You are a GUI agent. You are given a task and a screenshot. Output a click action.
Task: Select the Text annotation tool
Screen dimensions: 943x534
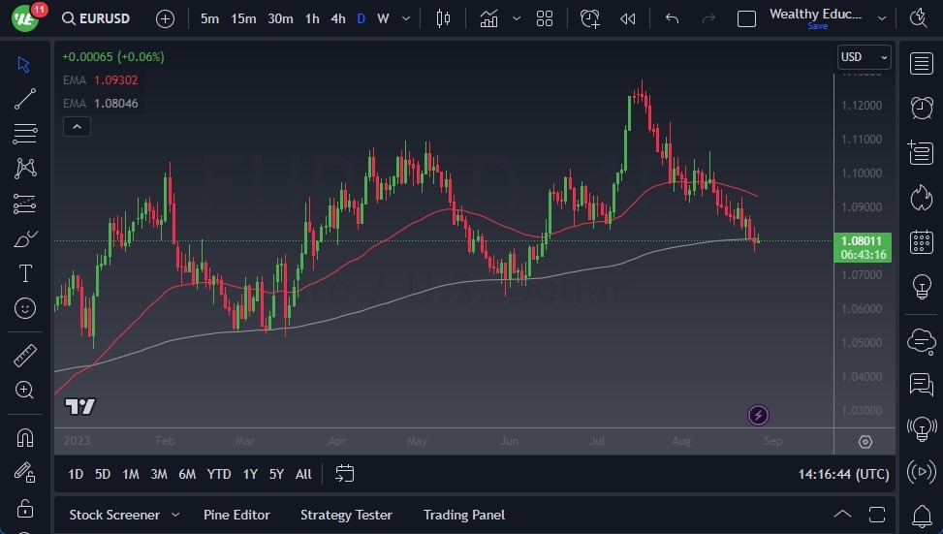25,273
